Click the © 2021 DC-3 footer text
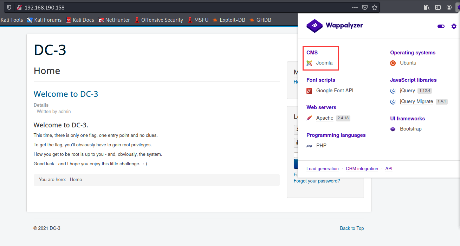The image size is (460, 246). [x=47, y=228]
